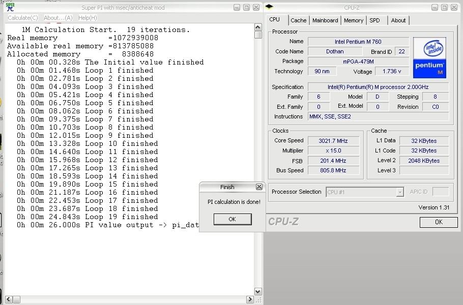Click the Multiplier value x 15.0
The image size is (463, 305).
(x=333, y=150)
